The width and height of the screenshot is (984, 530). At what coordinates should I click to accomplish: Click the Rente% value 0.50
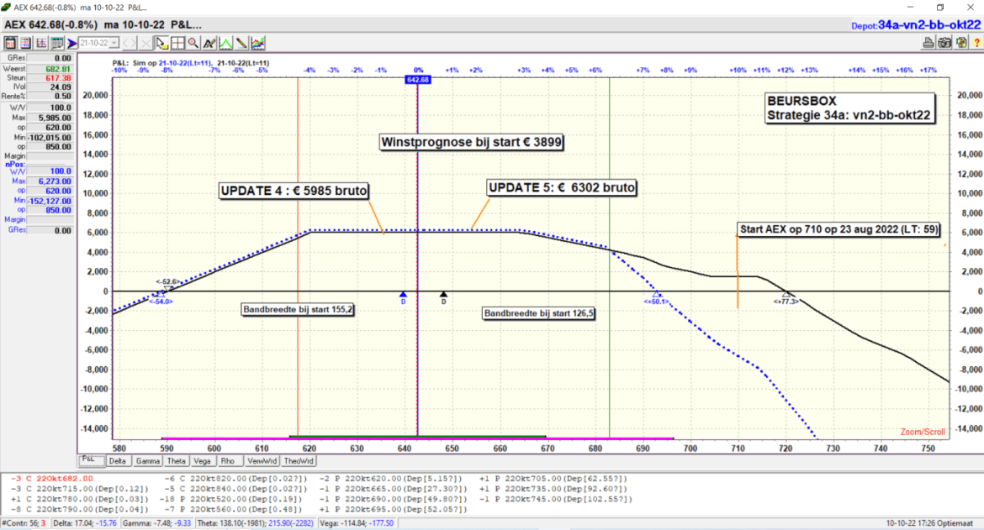(x=50, y=97)
